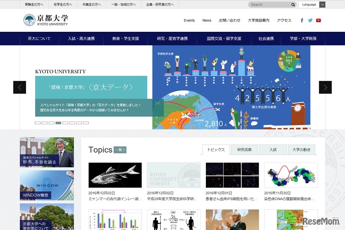Click 在学生の方へ top link

click(63, 4)
